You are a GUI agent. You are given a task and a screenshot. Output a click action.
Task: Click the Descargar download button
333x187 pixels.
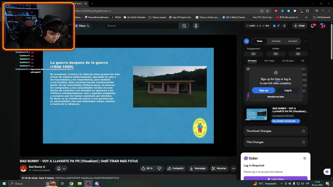coord(198,168)
